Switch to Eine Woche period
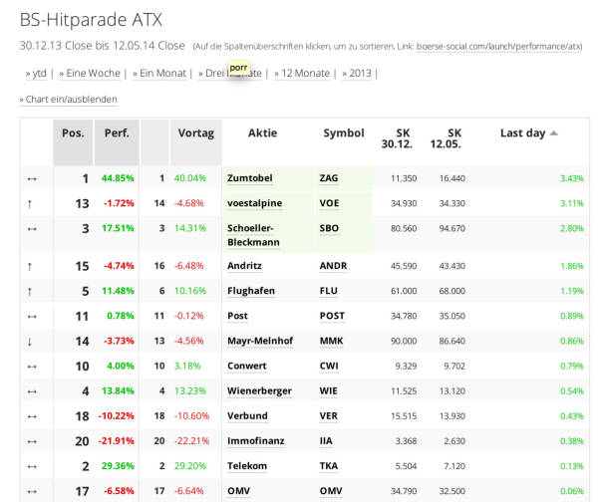Screen dimensions: 598x502 click(93, 73)
